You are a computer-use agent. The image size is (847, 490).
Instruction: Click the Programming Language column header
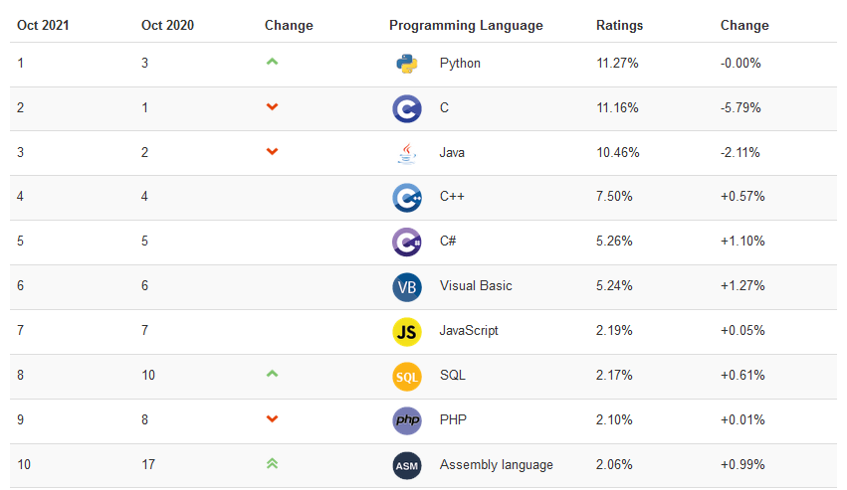[x=466, y=26]
